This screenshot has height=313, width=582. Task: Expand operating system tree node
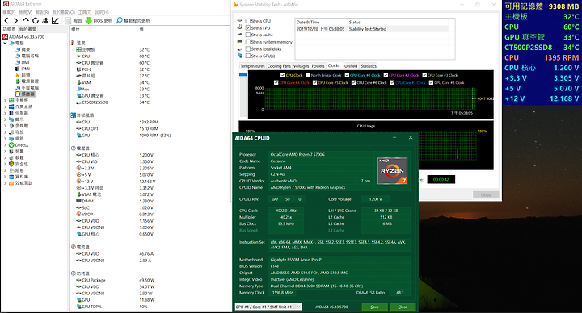[x=5, y=106]
